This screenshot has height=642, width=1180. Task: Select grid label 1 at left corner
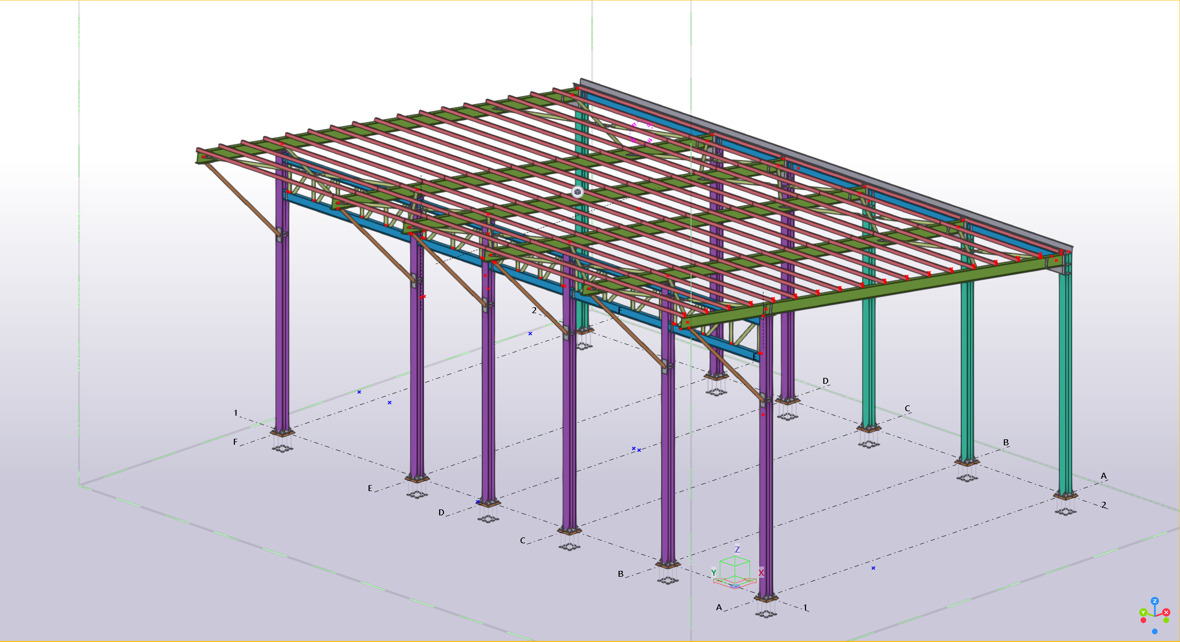[x=235, y=413]
